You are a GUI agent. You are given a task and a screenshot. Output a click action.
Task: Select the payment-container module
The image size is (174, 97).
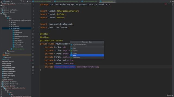[x=10, y=82]
